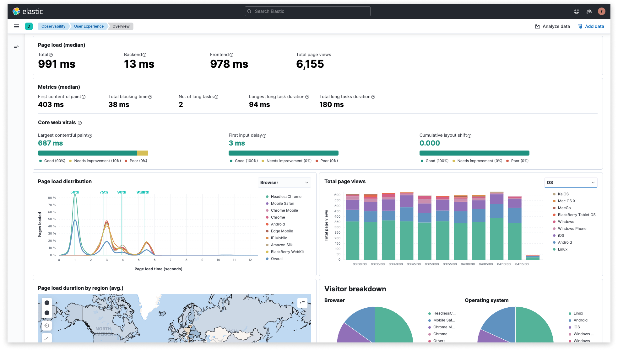
Task: Open the spaces selector labeled D
Action: click(x=29, y=26)
